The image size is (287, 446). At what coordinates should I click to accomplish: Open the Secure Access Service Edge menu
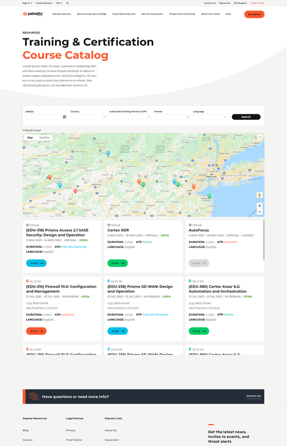(x=91, y=14)
